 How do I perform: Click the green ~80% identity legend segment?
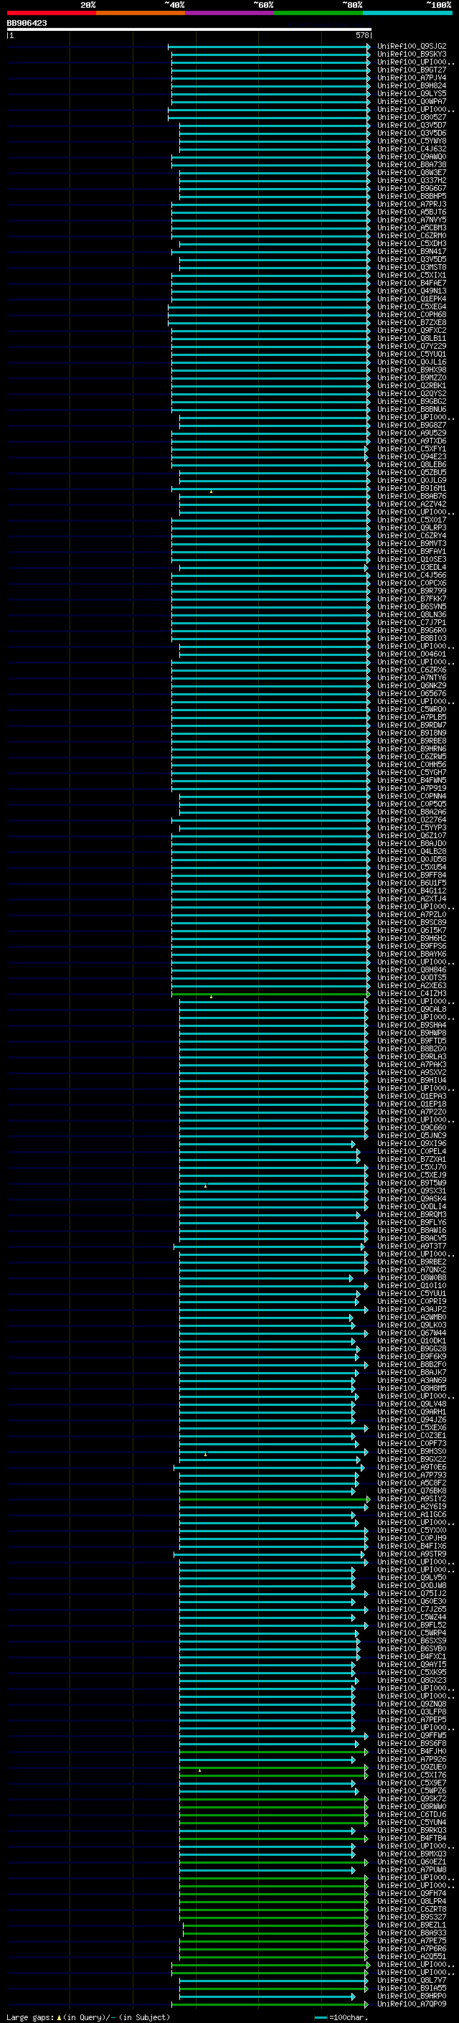pyautogui.click(x=318, y=13)
